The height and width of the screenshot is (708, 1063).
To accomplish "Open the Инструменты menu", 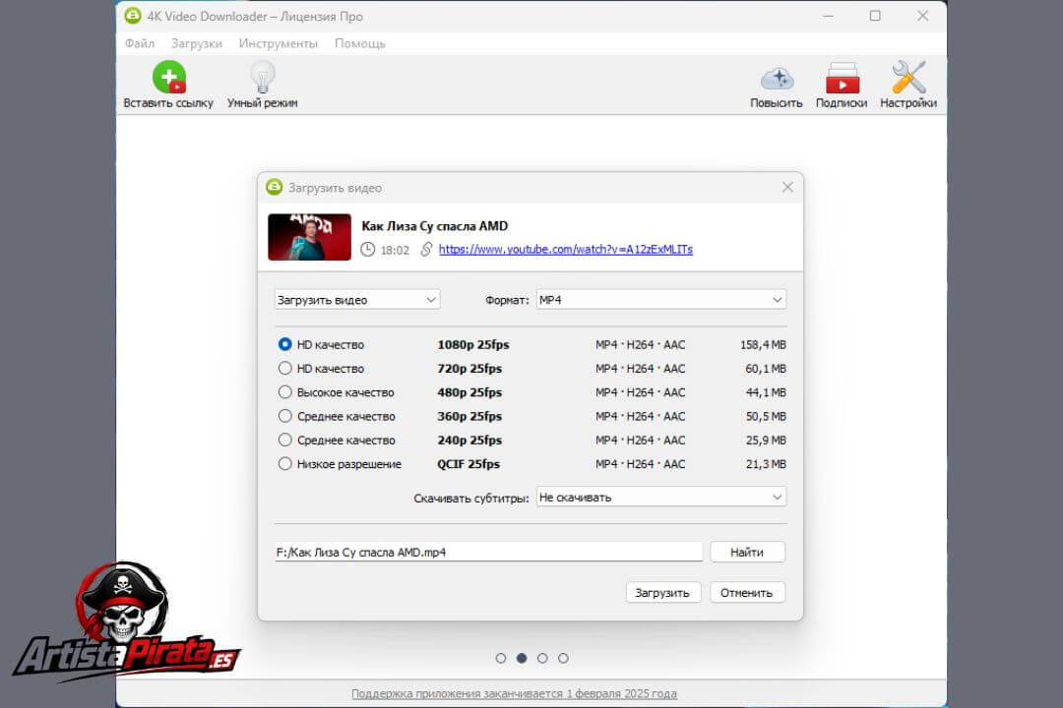I will 278,43.
